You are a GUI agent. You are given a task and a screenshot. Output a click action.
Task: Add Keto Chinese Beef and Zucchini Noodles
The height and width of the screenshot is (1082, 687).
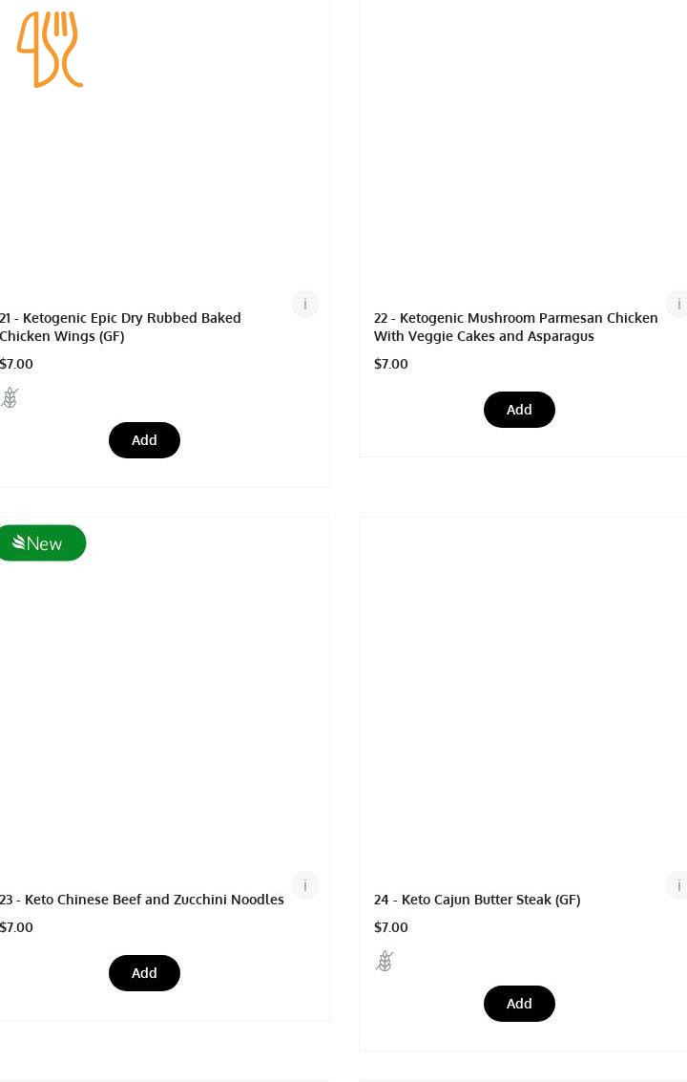[144, 973]
